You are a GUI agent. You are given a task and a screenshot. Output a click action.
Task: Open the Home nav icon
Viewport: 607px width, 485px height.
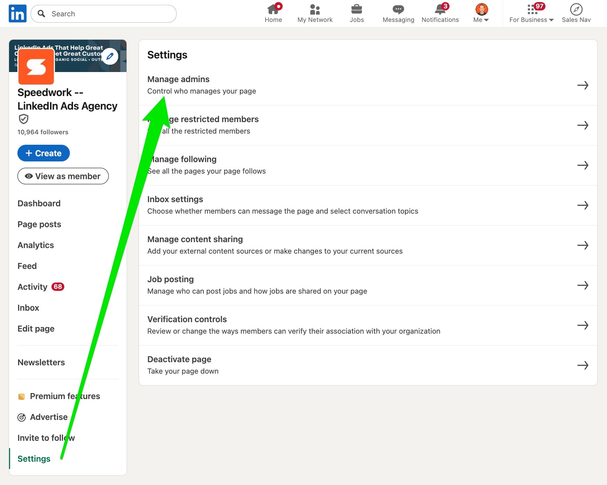click(x=273, y=13)
